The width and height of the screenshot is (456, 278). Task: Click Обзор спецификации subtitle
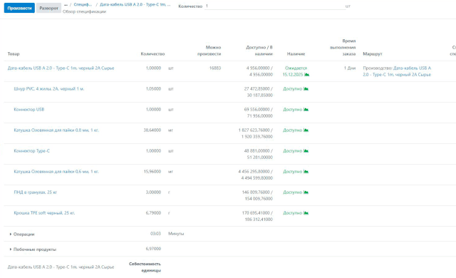pos(84,11)
